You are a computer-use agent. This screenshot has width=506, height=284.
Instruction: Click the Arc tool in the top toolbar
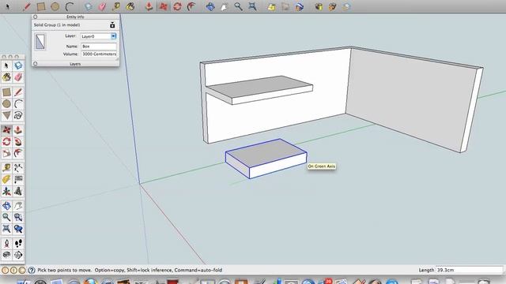pyautogui.click(x=70, y=6)
